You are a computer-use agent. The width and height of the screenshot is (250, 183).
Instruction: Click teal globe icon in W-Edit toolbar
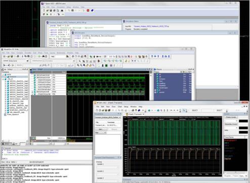149,110
